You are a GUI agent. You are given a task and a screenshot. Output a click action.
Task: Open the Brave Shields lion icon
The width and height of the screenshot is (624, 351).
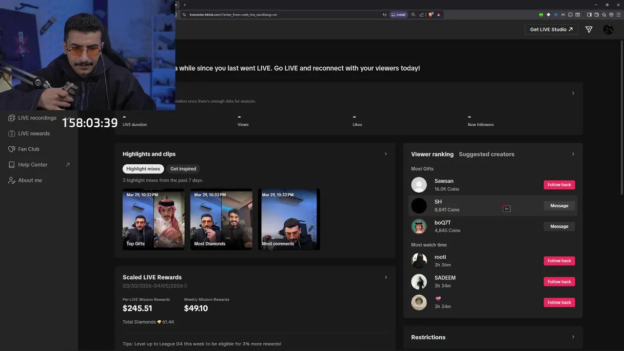tap(430, 15)
